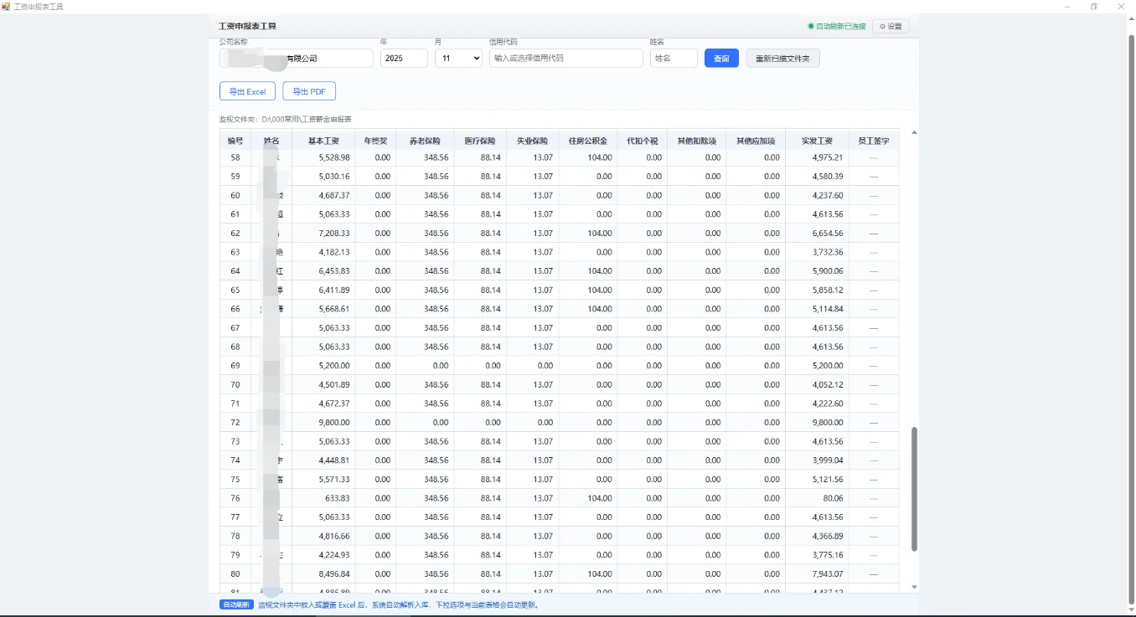1136x617 pixels.
Task: Open the 月 month dropdown
Action: pyautogui.click(x=458, y=59)
